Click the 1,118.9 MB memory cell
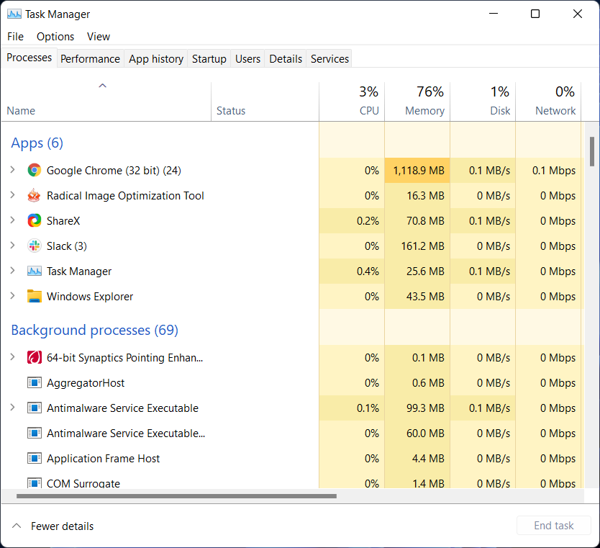This screenshot has height=548, width=600. click(417, 171)
